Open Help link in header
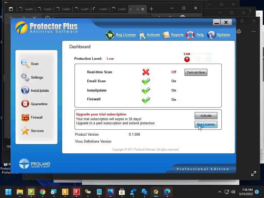 200,35
